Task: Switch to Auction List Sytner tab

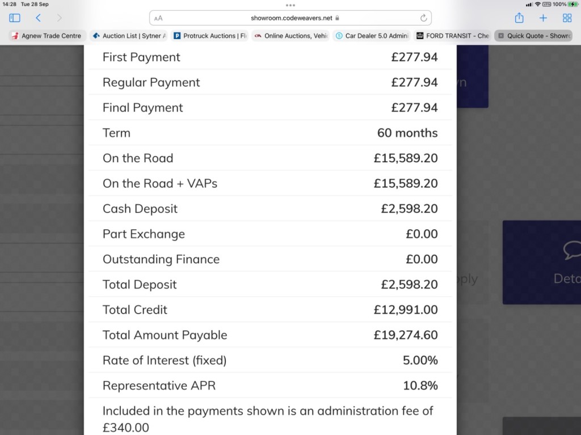Action: click(129, 36)
